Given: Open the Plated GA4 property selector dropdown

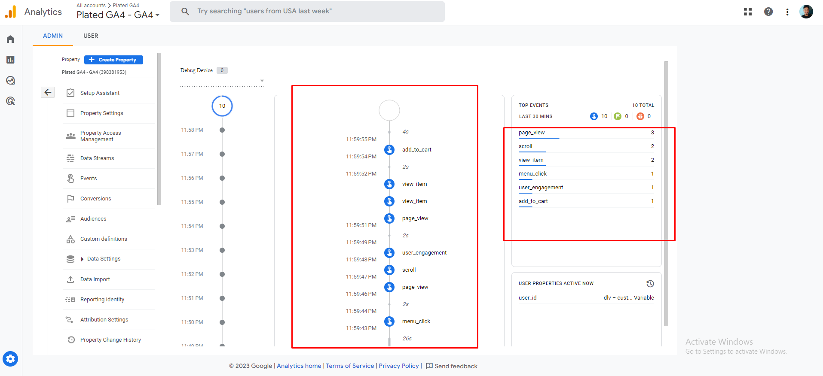Looking at the screenshot, I should click(118, 15).
